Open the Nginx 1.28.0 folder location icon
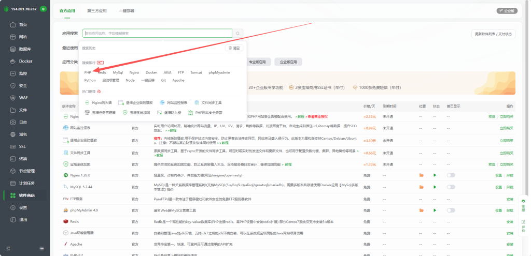The height and width of the screenshot is (256, 531). click(x=421, y=175)
